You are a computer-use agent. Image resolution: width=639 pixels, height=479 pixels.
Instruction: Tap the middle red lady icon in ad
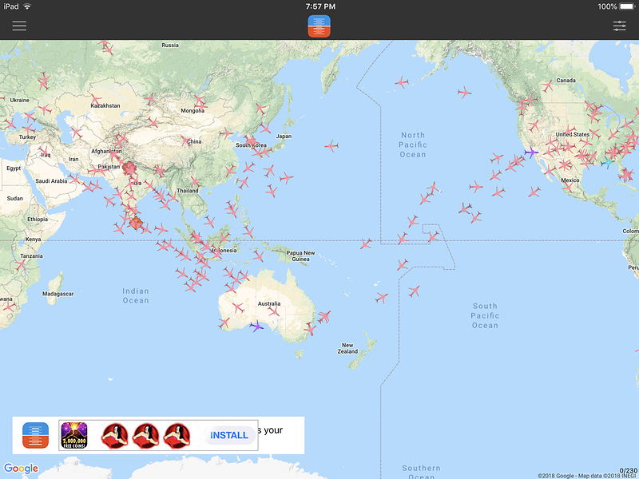(146, 436)
